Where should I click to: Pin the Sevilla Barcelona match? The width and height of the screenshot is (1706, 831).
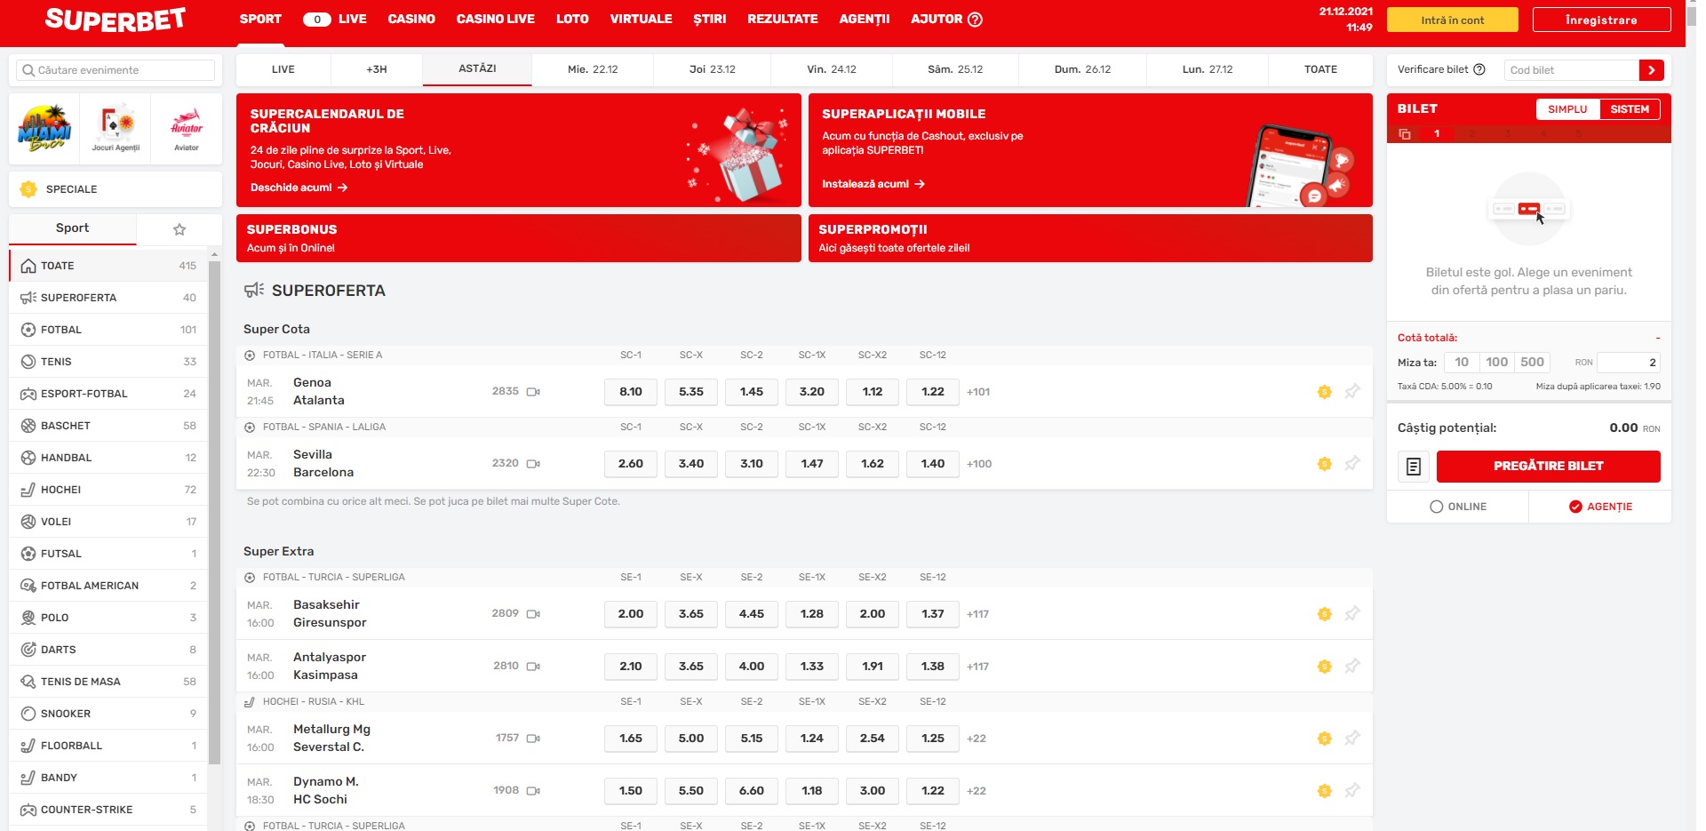pyautogui.click(x=1352, y=463)
